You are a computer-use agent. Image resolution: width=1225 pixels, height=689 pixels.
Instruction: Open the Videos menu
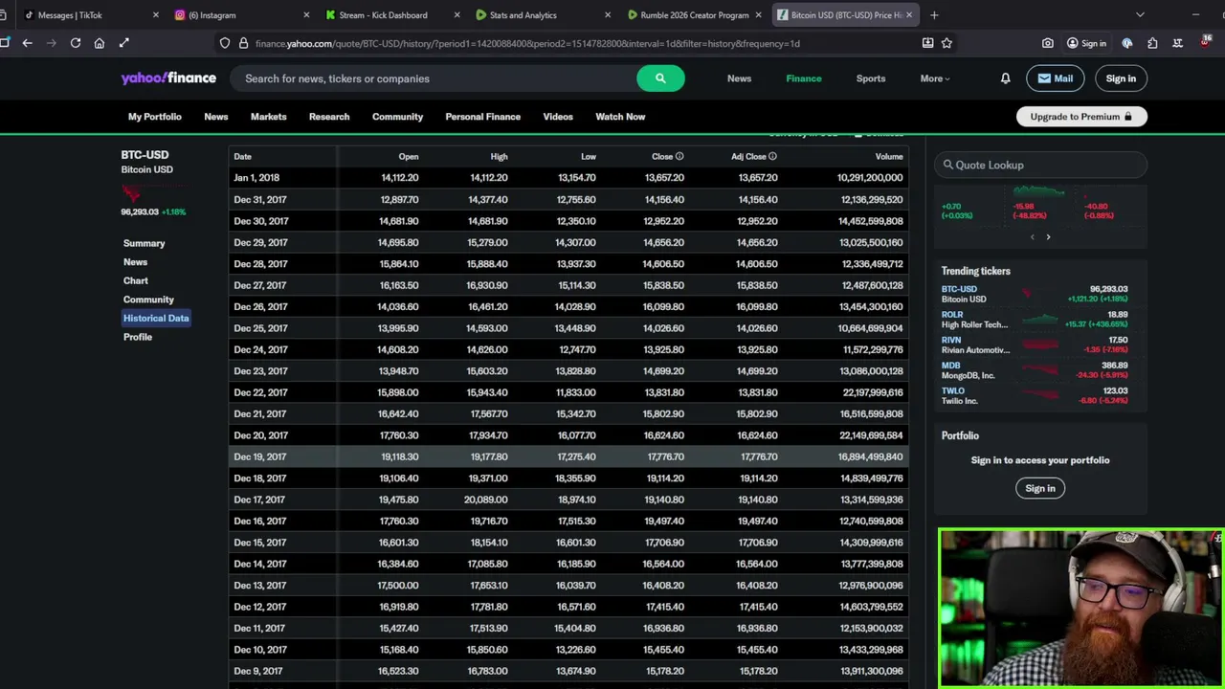click(x=558, y=117)
